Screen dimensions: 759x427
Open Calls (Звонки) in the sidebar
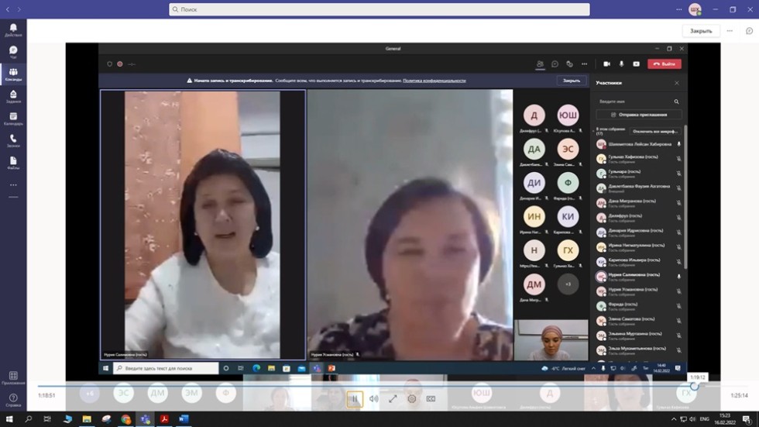(13, 140)
